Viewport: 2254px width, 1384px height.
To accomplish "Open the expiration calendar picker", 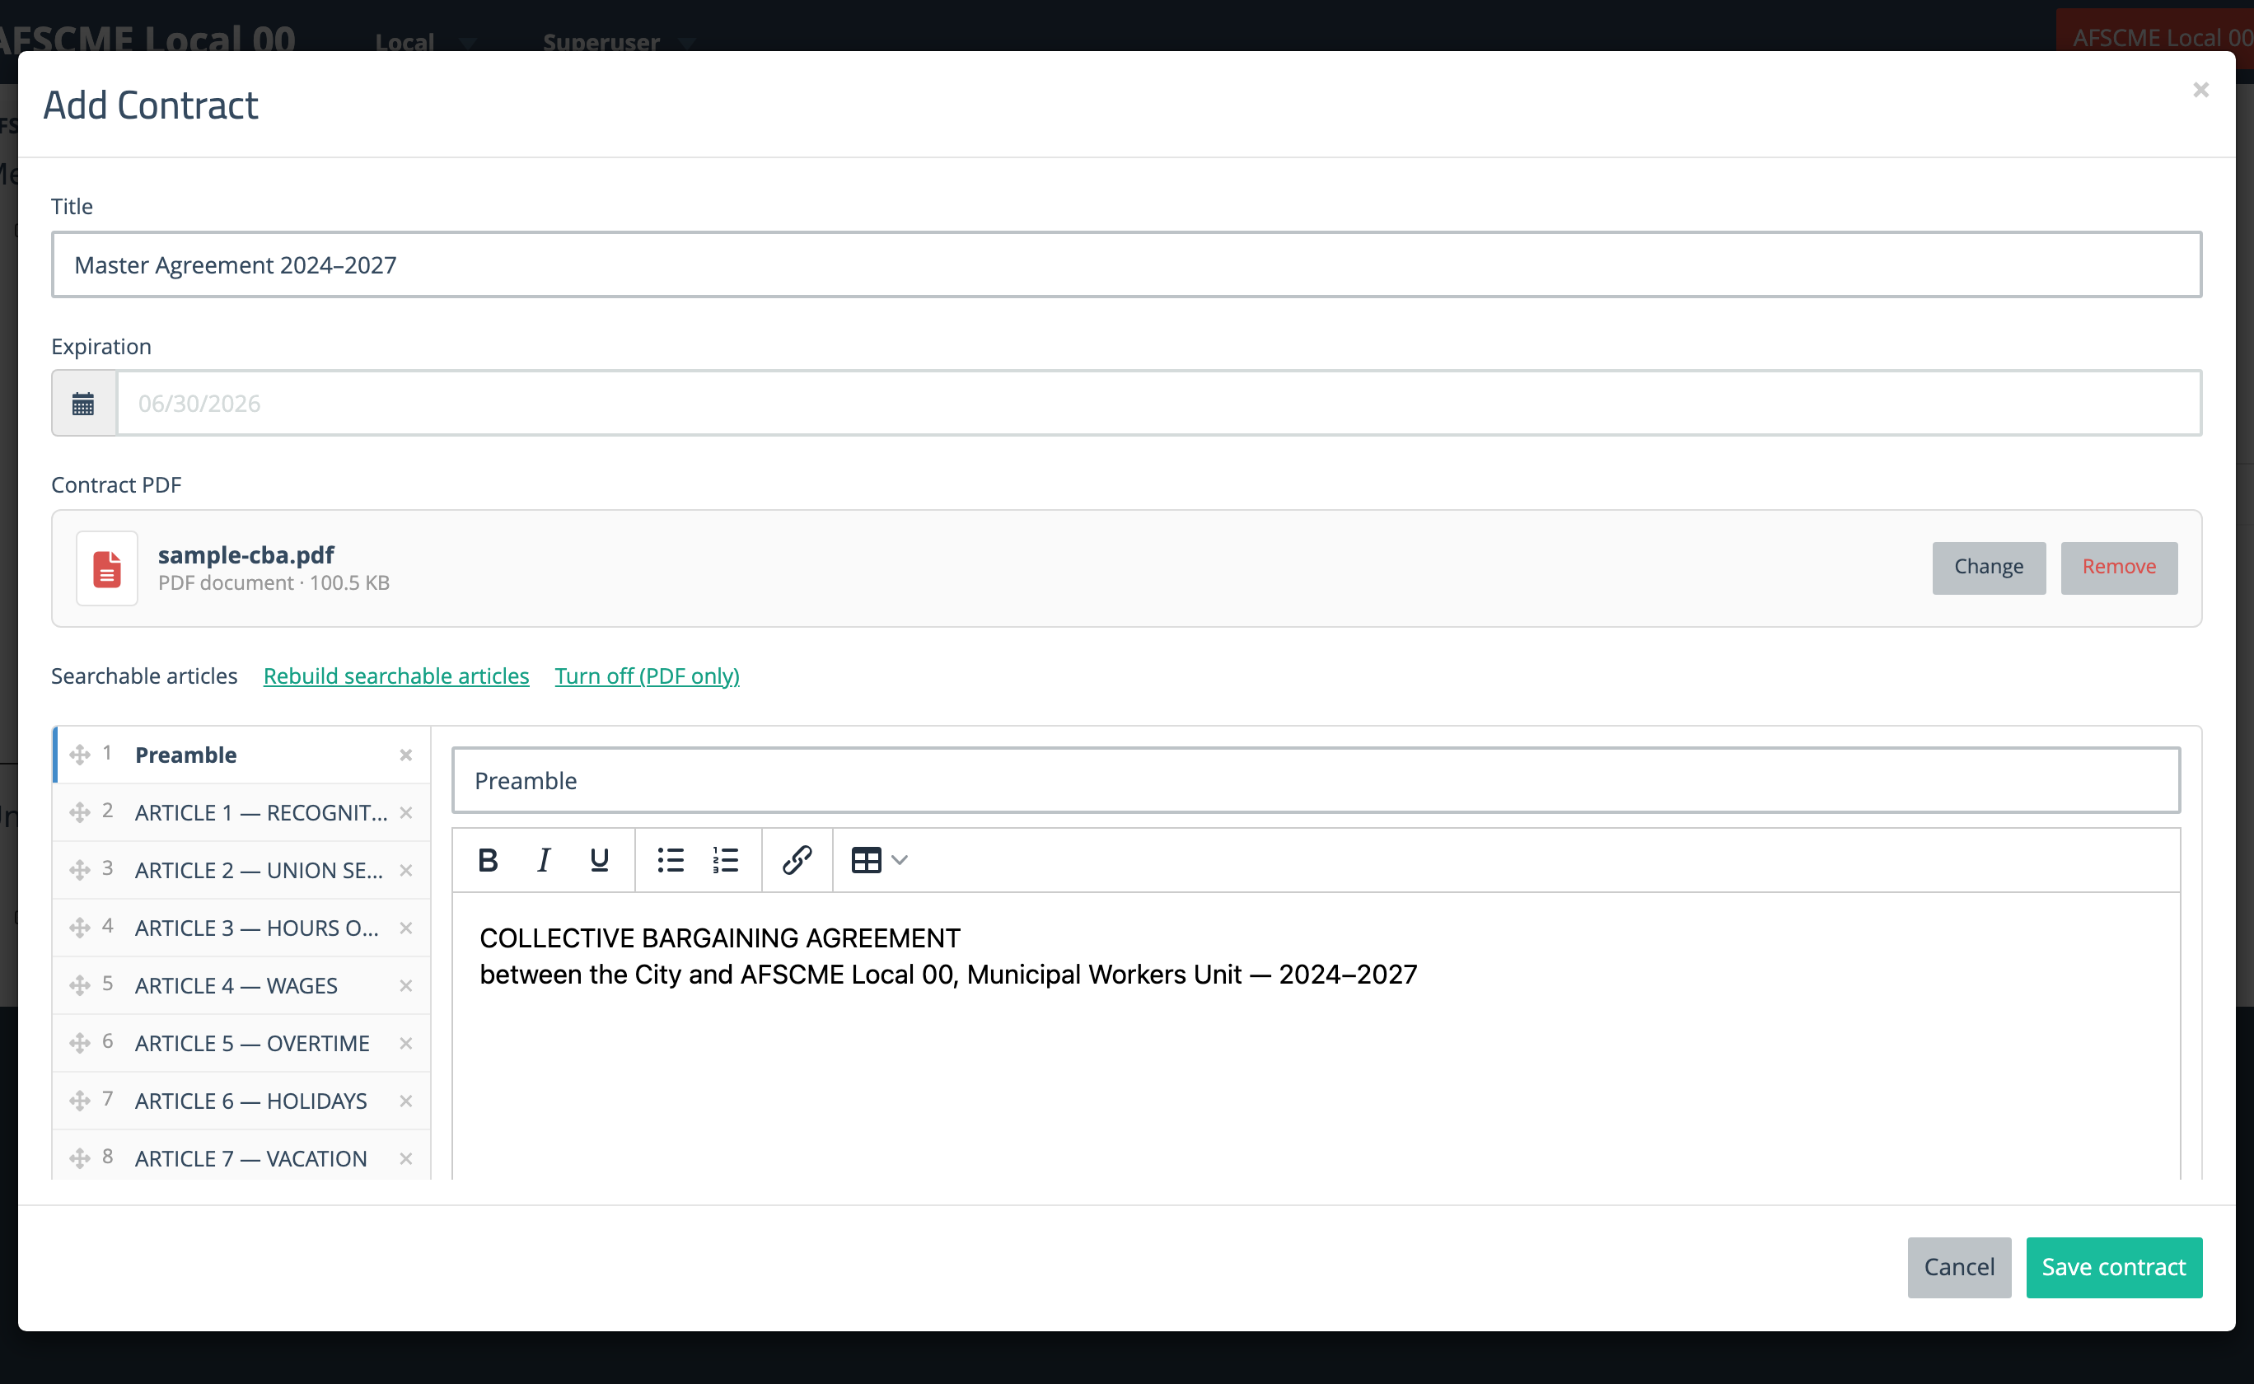I will point(83,404).
